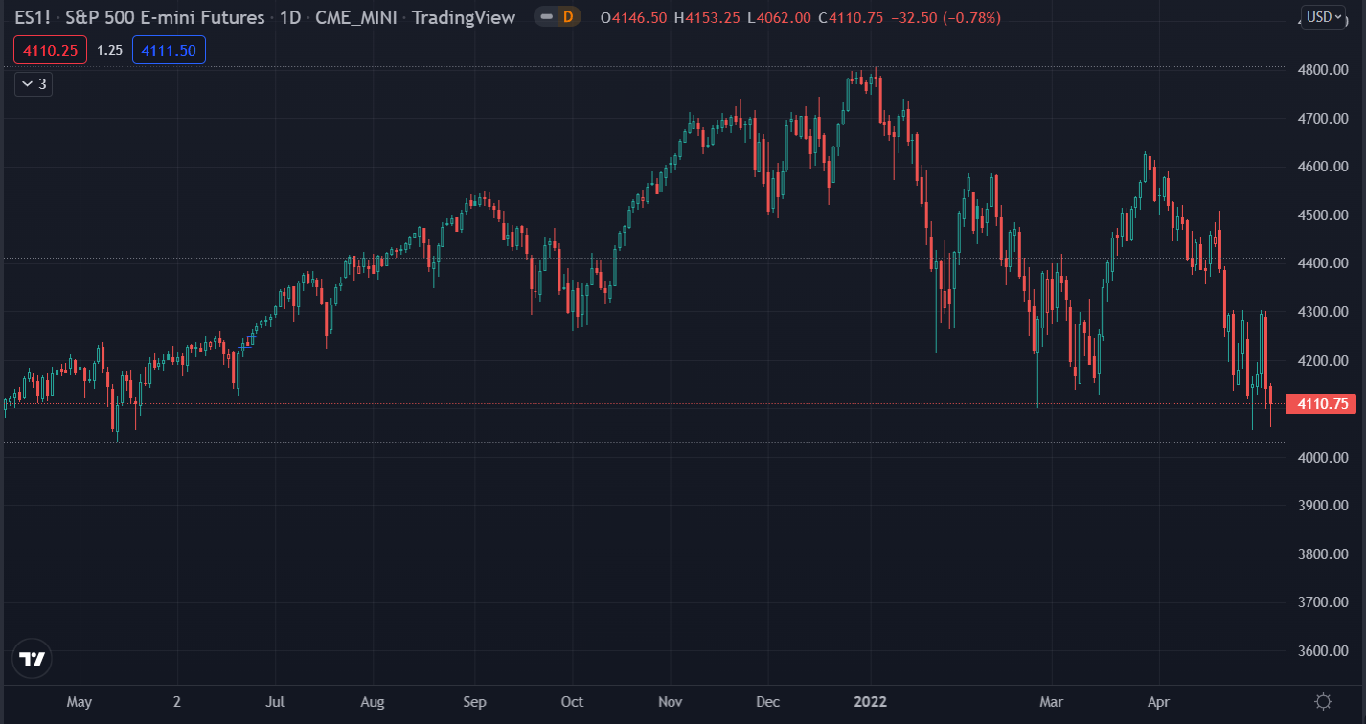Image resolution: width=1366 pixels, height=724 pixels.
Task: Click the 4200.00 price axis label
Action: coord(1324,361)
